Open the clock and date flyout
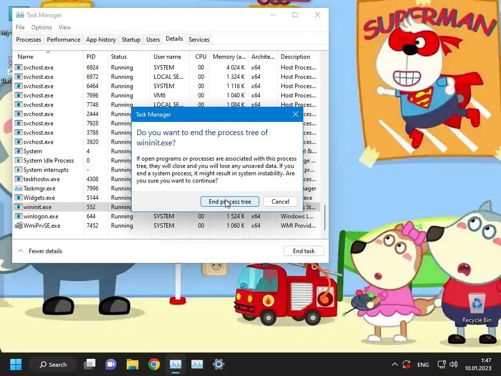The image size is (501, 376). click(x=478, y=364)
